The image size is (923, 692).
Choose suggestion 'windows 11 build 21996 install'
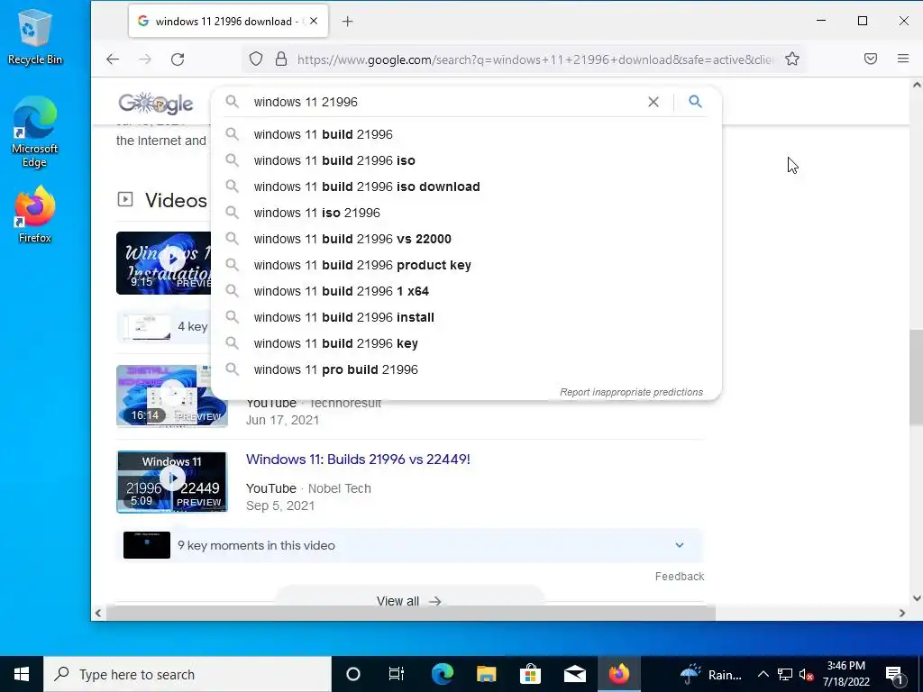[466, 317]
